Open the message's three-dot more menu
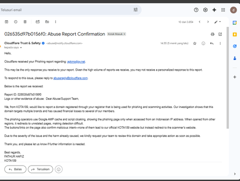 (x=220, y=43)
